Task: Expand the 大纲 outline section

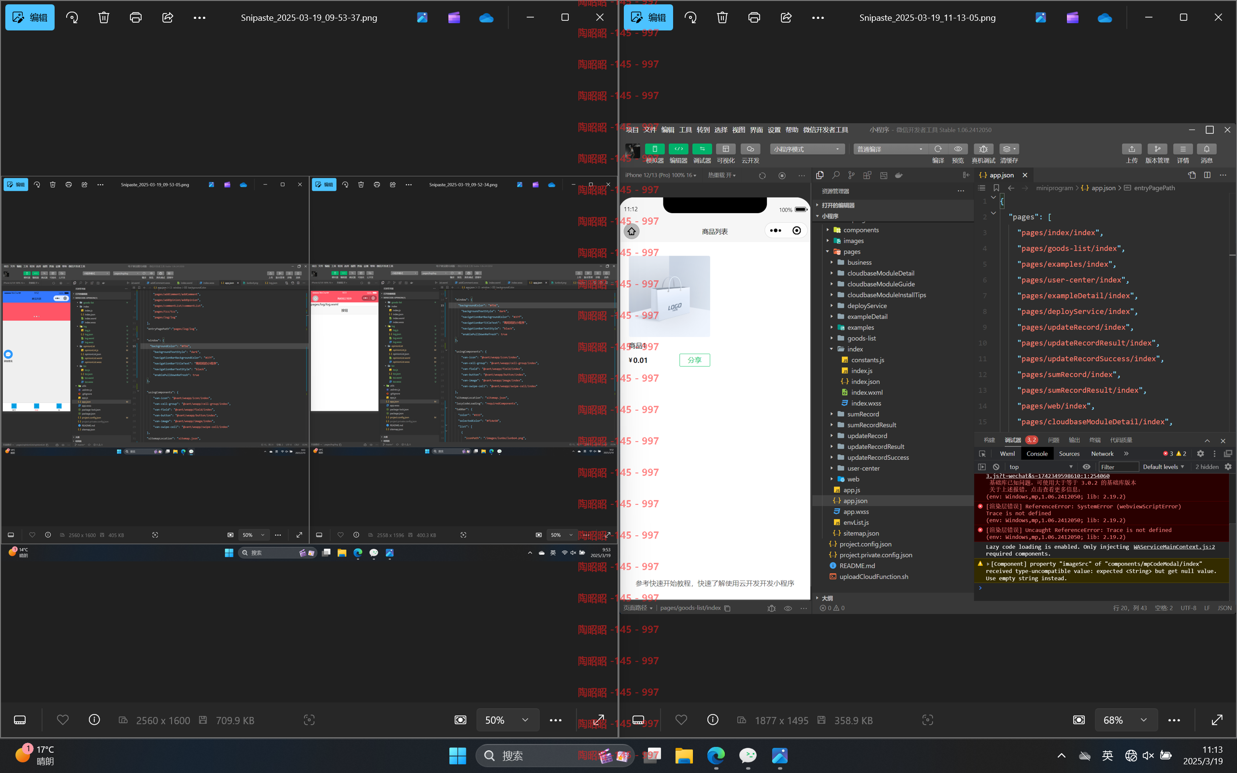Action: (x=827, y=598)
